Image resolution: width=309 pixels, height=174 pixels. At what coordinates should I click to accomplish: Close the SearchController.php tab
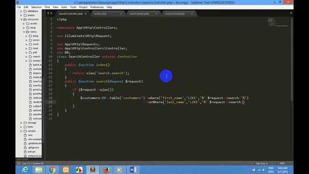tap(85, 14)
